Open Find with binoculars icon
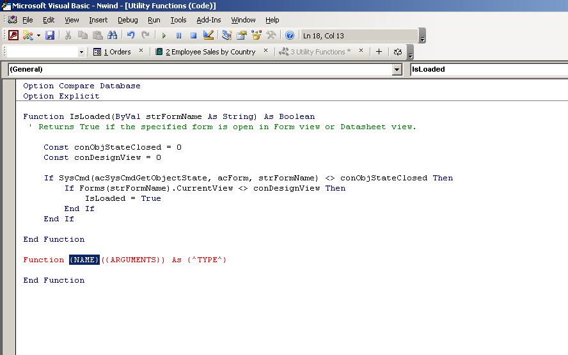This screenshot has width=568, height=355. pyautogui.click(x=113, y=35)
